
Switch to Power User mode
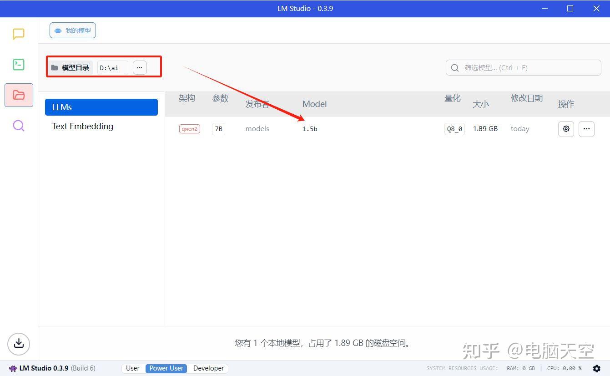coord(166,368)
